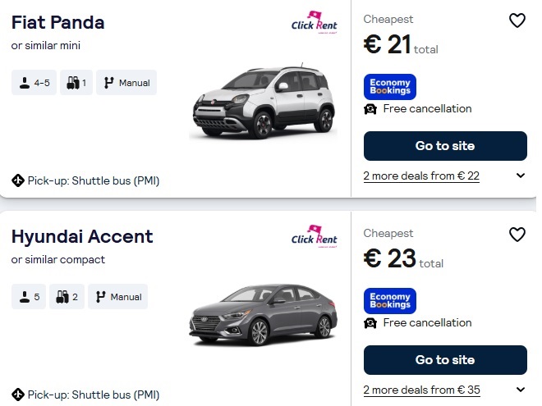The height and width of the screenshot is (406, 542).
Task: Open the '2 more deals from € 22' link
Action: 421,176
